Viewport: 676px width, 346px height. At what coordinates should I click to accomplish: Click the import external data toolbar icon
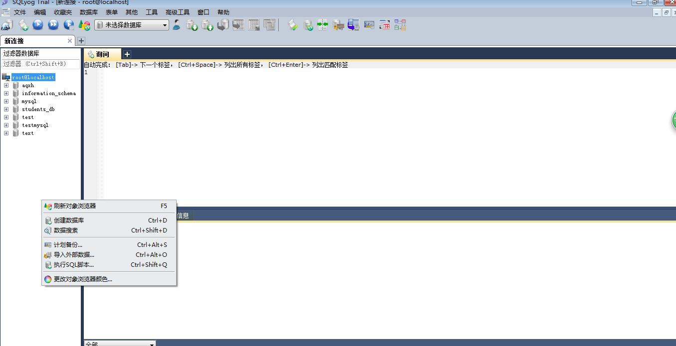(192, 25)
